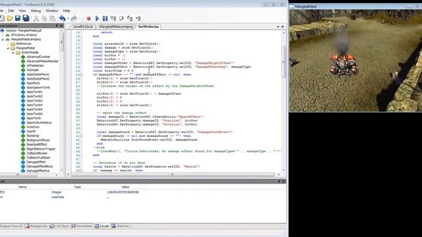Click the Value column header in Locals
This screenshot has height=237, width=422.
[x=125, y=187]
